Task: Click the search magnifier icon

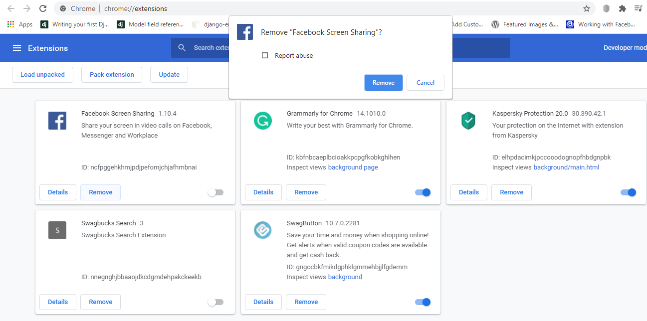Action: pos(182,48)
